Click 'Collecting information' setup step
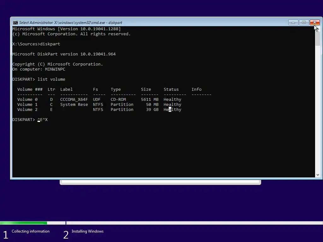Viewport: 323px width, 242px height. tap(31, 231)
